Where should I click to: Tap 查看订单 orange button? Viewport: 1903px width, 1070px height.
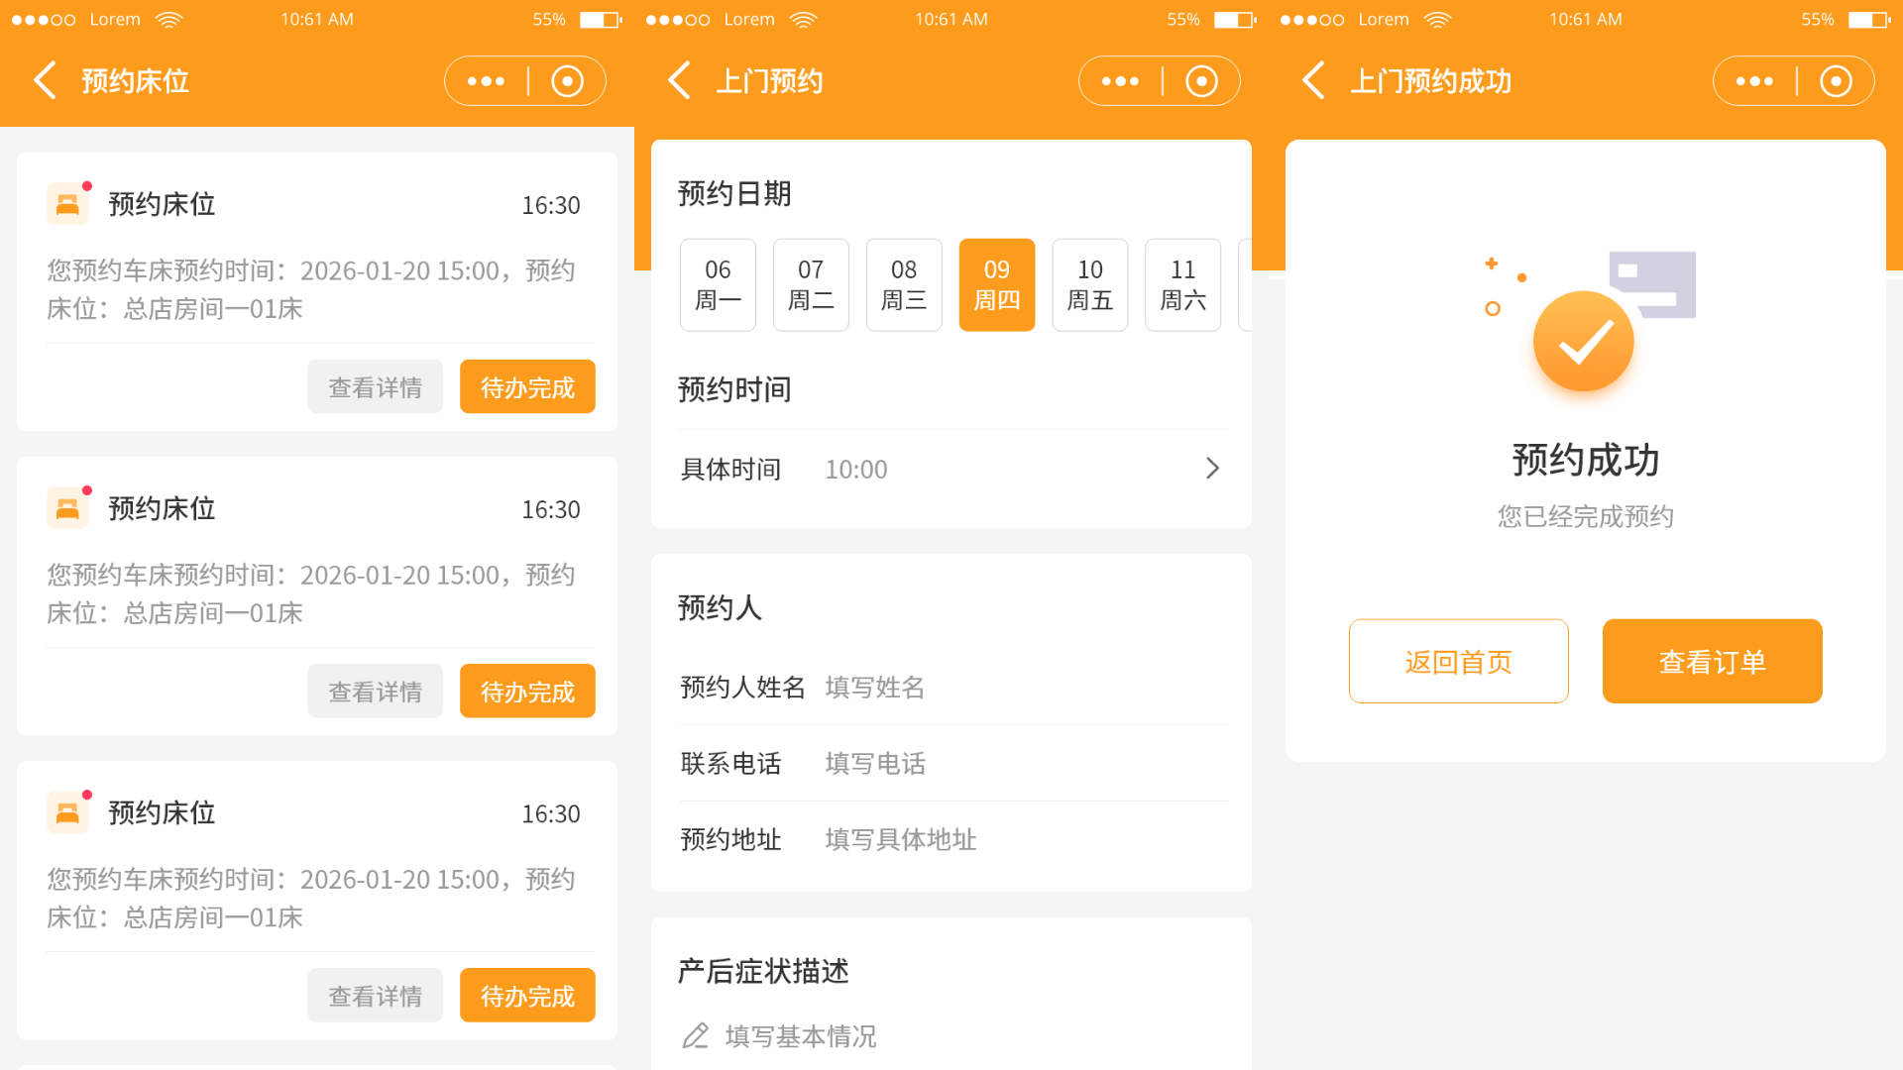(1712, 661)
